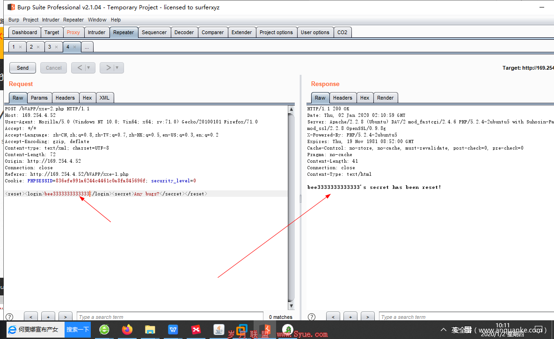Click the Send request button
The width and height of the screenshot is (554, 339).
pyautogui.click(x=22, y=68)
